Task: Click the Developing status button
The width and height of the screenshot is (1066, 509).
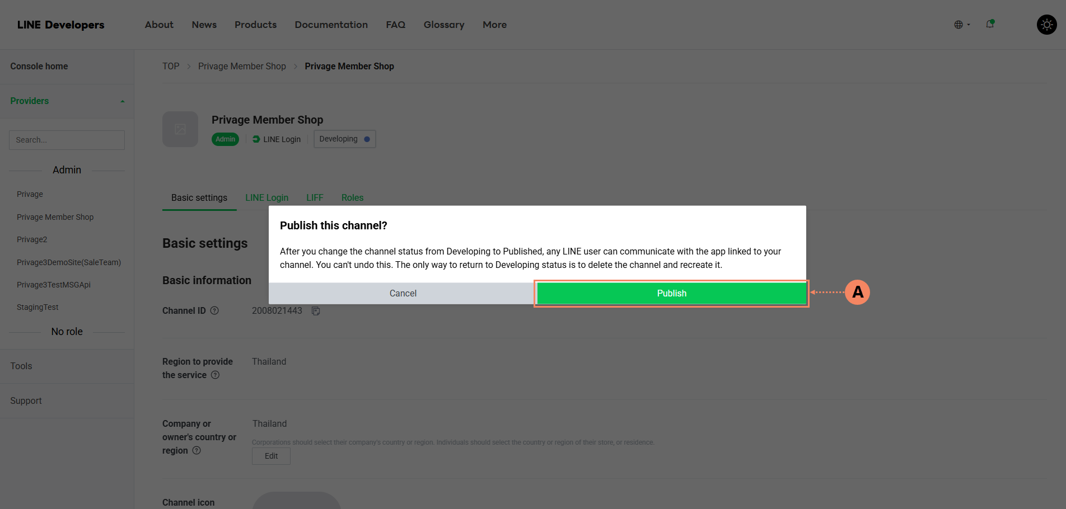Action: 344,139
